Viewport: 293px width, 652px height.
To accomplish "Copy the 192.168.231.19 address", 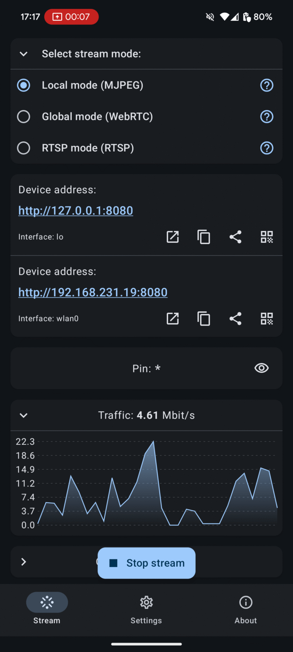I will click(x=204, y=318).
